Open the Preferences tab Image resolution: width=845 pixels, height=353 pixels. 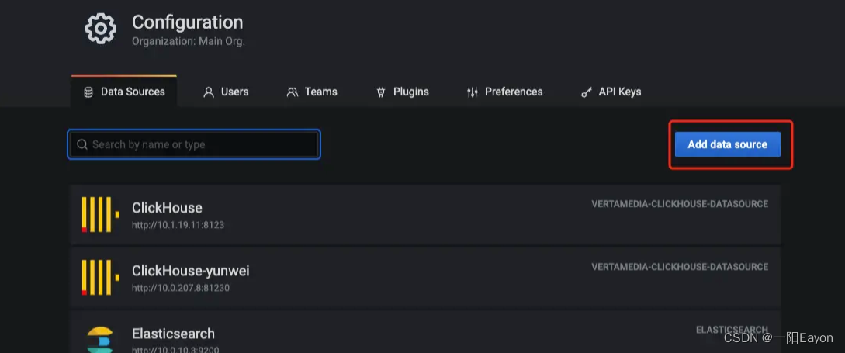pos(504,92)
